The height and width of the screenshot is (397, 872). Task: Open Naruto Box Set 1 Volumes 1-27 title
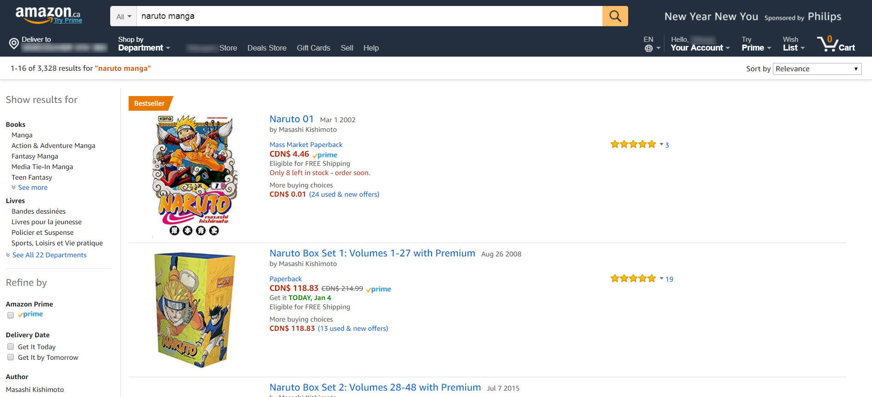click(372, 253)
